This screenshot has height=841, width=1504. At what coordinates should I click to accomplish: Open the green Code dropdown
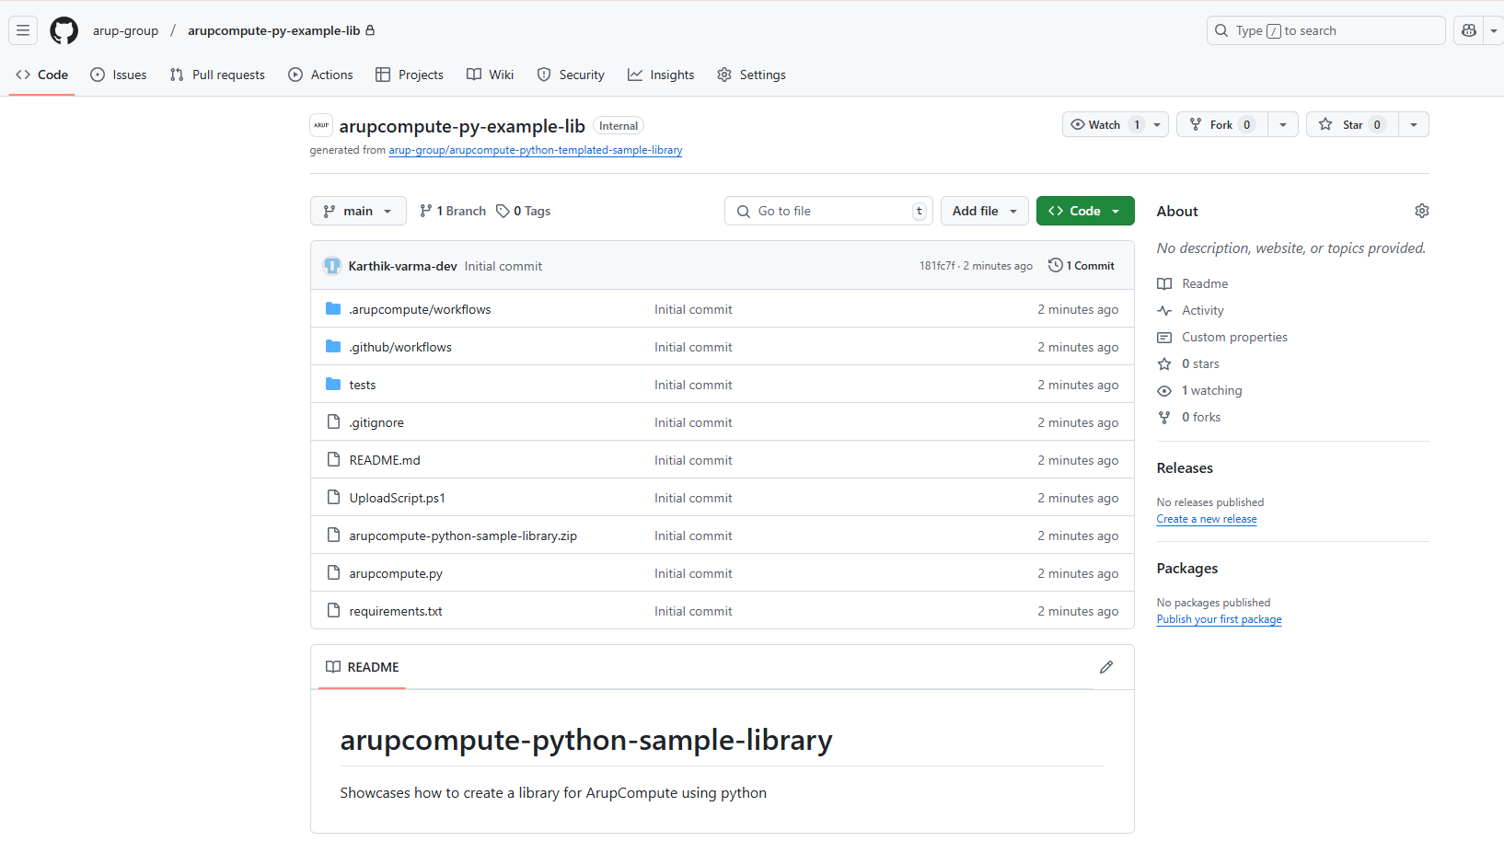(x=1085, y=211)
